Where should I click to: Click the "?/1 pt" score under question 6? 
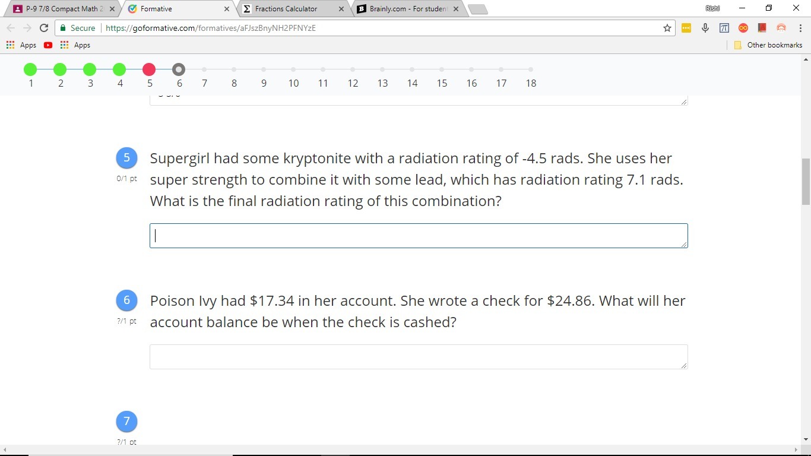pyautogui.click(x=126, y=321)
